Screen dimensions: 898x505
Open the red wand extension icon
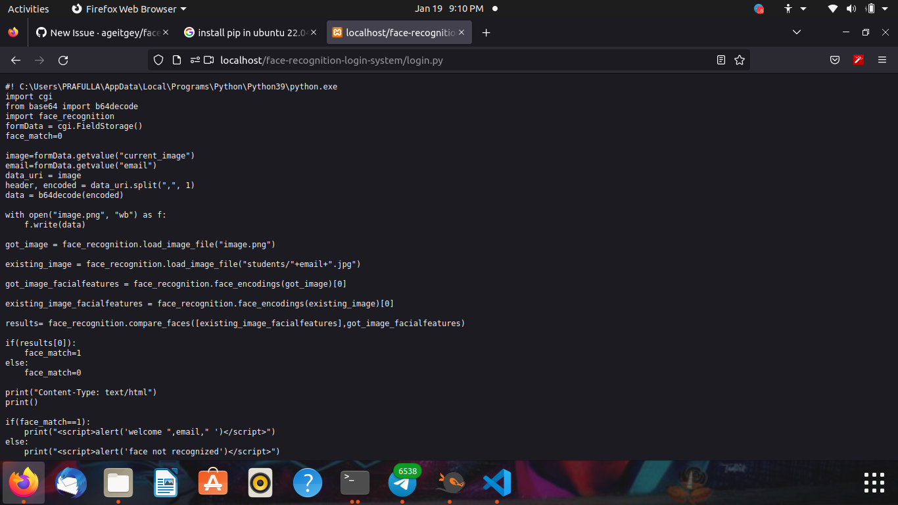point(859,60)
